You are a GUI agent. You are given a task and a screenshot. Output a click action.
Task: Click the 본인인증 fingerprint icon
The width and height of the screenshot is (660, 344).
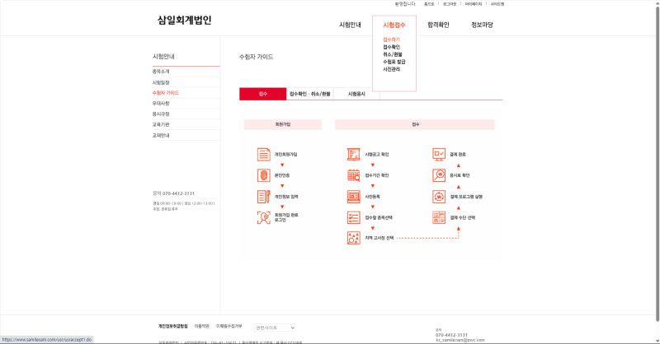pyautogui.click(x=264, y=175)
